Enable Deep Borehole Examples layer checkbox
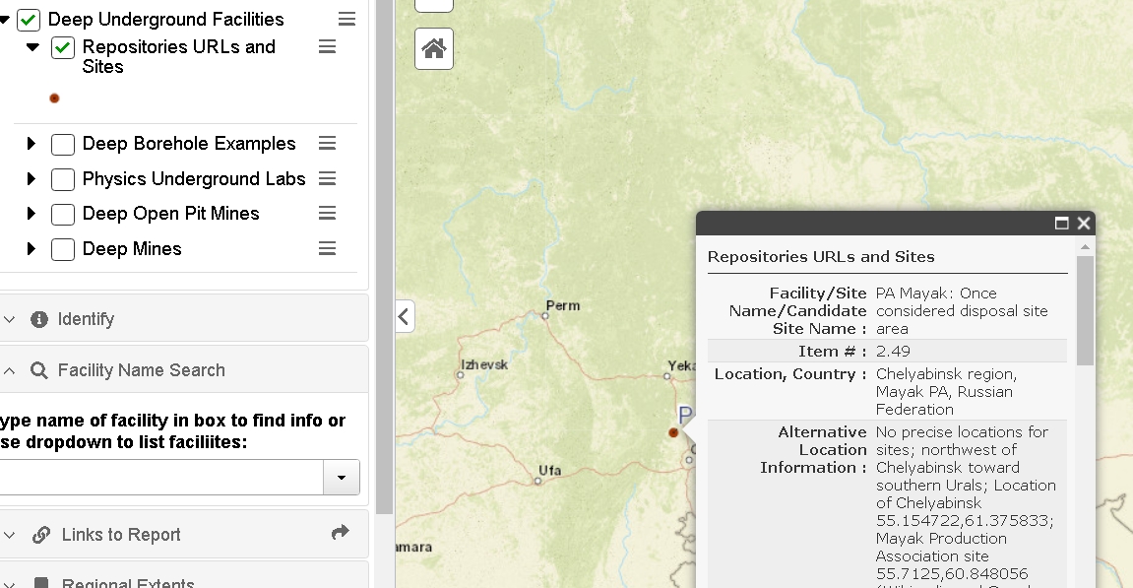Image resolution: width=1133 pixels, height=588 pixels. [x=63, y=145]
